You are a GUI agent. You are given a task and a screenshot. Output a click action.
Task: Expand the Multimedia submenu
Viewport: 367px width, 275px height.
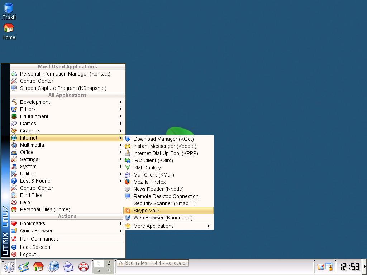pos(67,145)
